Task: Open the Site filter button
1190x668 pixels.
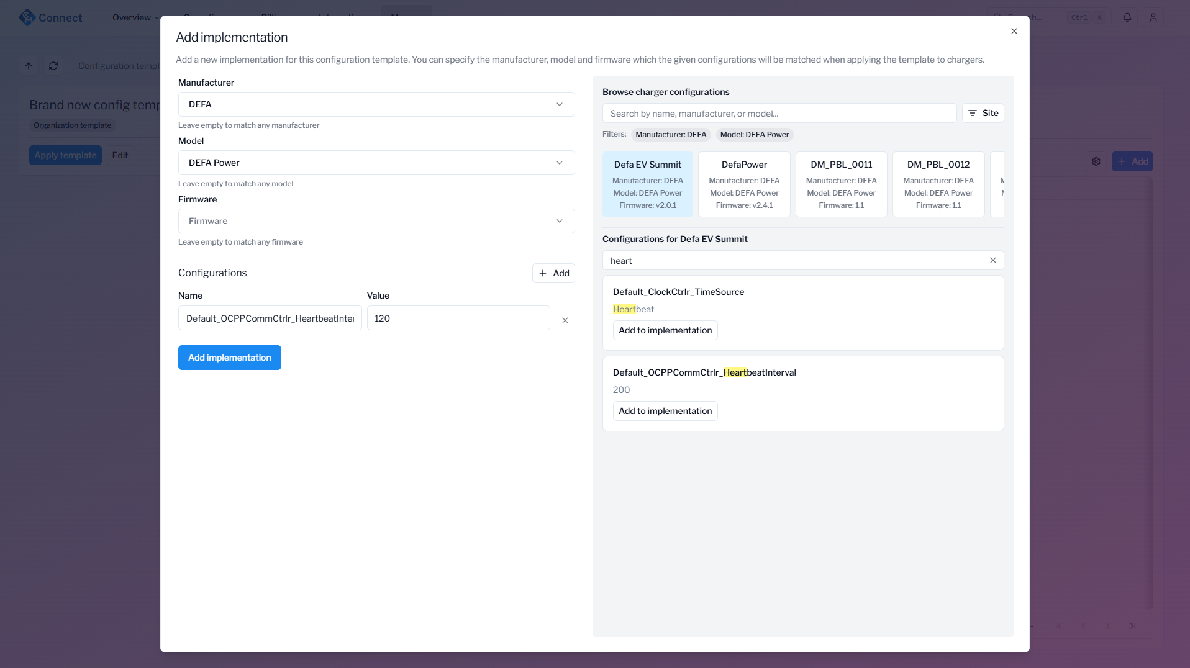Action: (x=983, y=113)
